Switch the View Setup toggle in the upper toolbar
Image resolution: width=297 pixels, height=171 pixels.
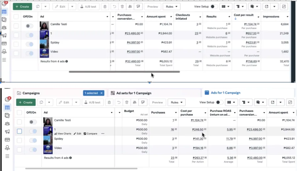click(214, 7)
